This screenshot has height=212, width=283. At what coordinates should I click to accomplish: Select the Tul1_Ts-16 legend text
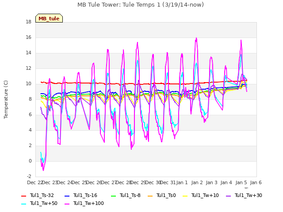tap(85, 195)
